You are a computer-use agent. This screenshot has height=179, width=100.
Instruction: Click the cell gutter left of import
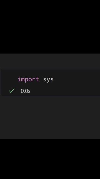coord(9,79)
